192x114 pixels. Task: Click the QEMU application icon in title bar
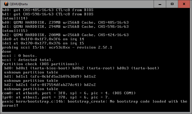coord(3,4)
